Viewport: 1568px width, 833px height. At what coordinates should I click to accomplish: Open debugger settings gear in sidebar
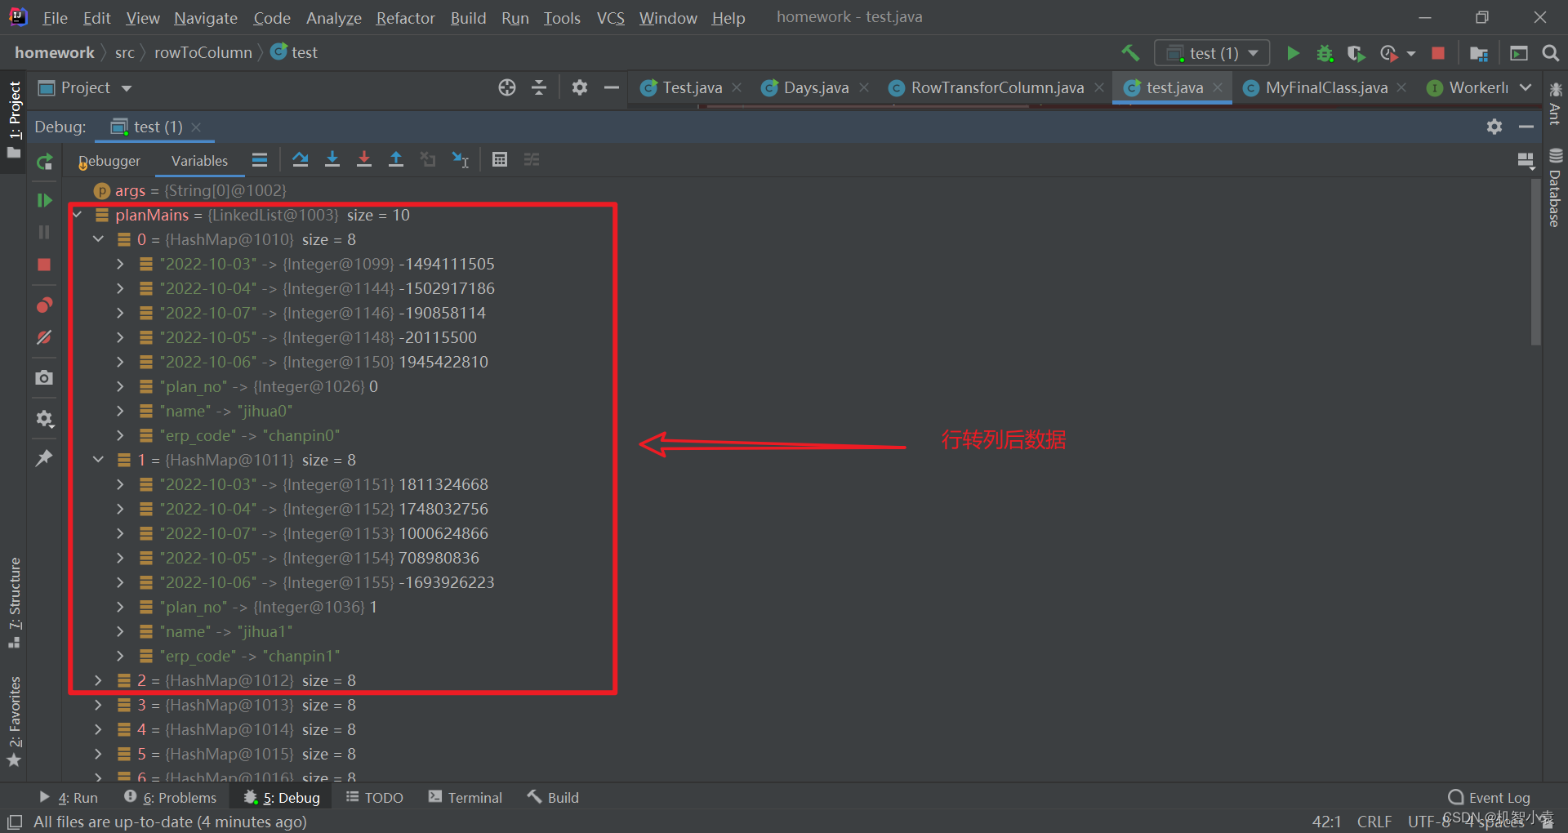44,419
